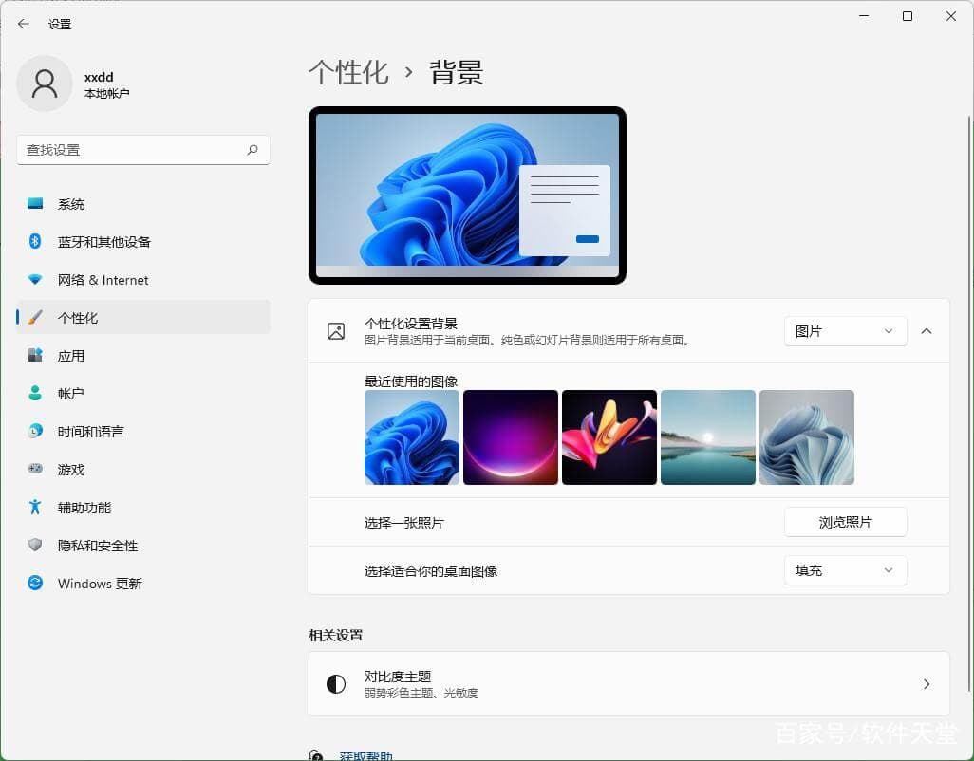
Task: Click inside the 查找设置 search box
Action: pos(143,150)
